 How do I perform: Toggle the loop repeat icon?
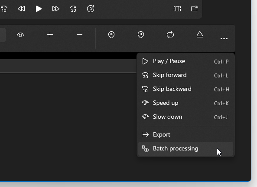point(170,35)
